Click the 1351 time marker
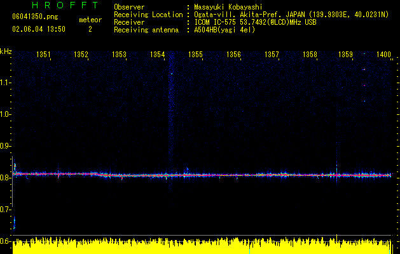 click(43, 55)
